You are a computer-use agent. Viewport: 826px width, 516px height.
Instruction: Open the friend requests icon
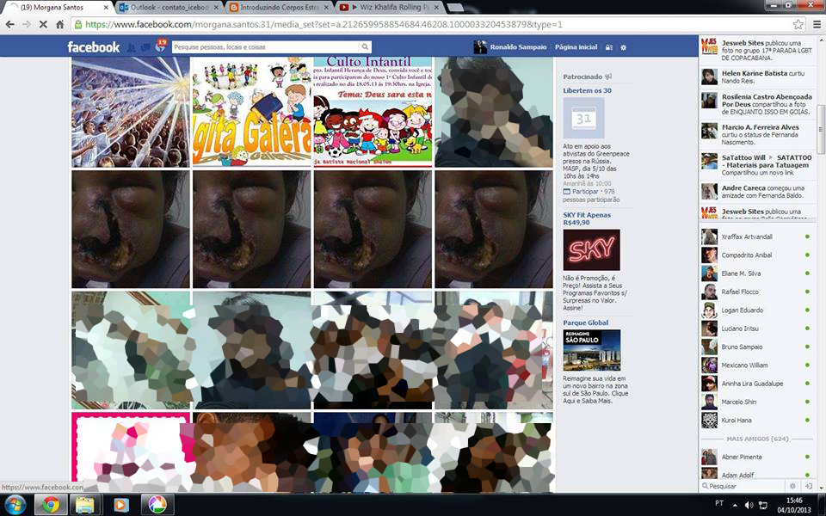pos(132,47)
